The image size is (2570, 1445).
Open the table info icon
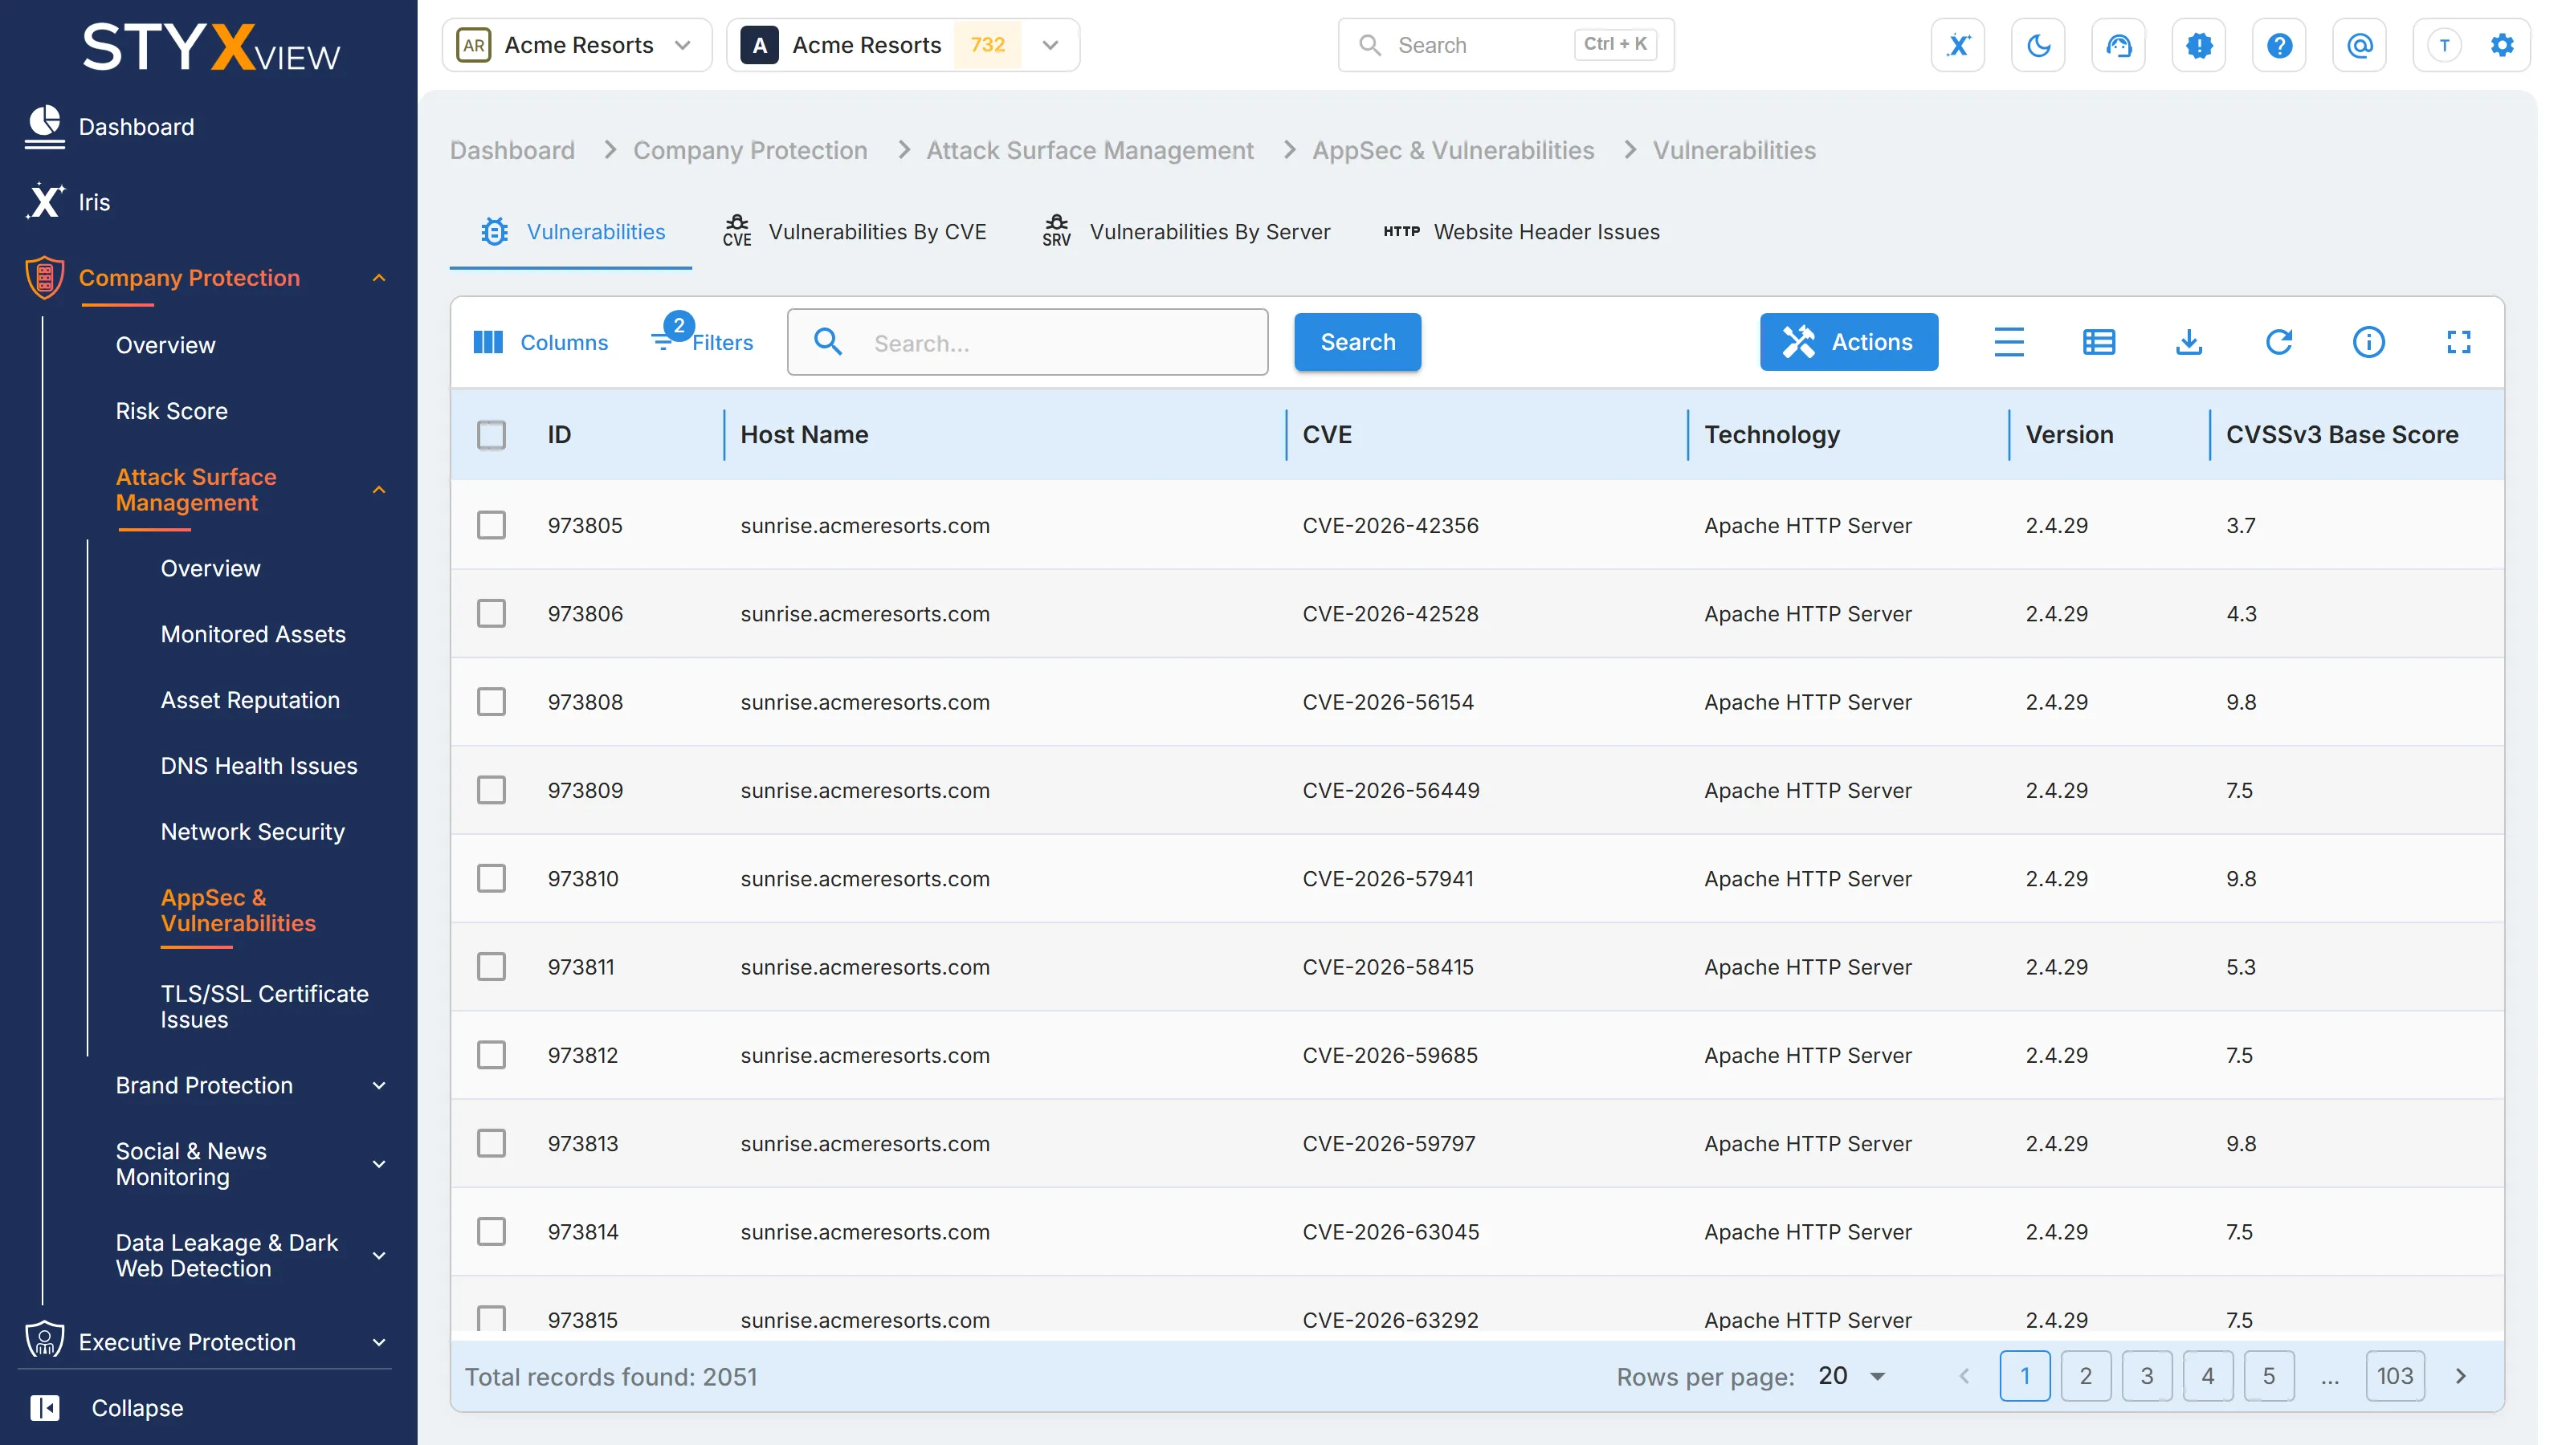coord(2368,342)
